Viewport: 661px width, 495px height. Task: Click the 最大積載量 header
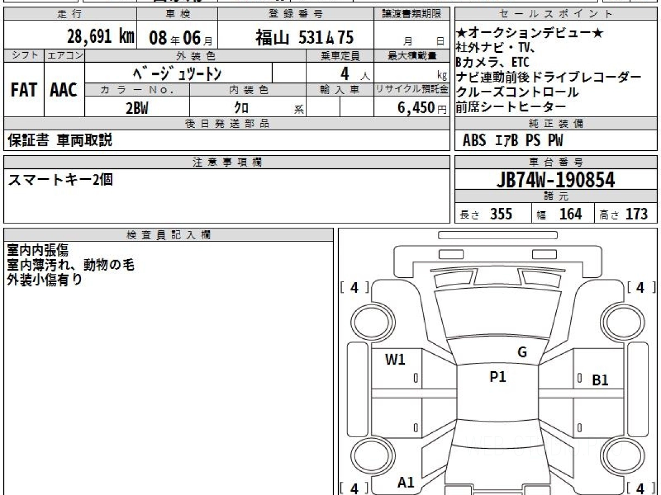[x=411, y=56]
